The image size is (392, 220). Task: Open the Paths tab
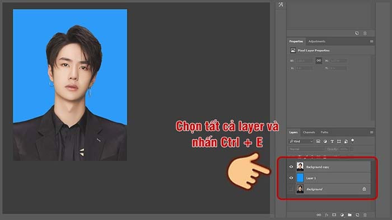[324, 132]
